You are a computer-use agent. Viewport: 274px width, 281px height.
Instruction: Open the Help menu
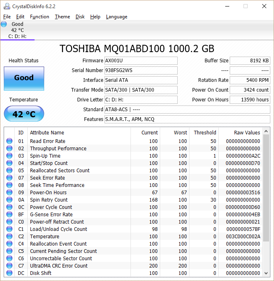(95, 17)
